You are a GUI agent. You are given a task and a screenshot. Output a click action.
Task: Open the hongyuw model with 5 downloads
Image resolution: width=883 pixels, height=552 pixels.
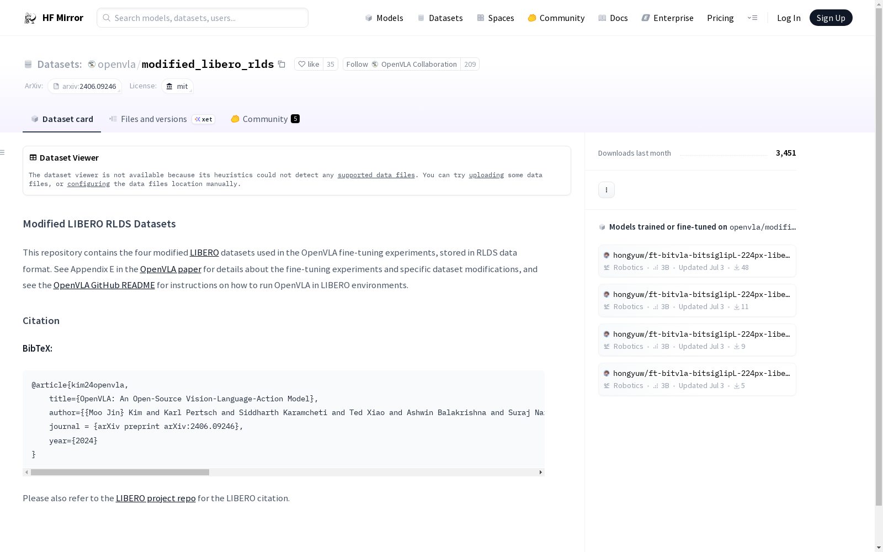coord(697,379)
